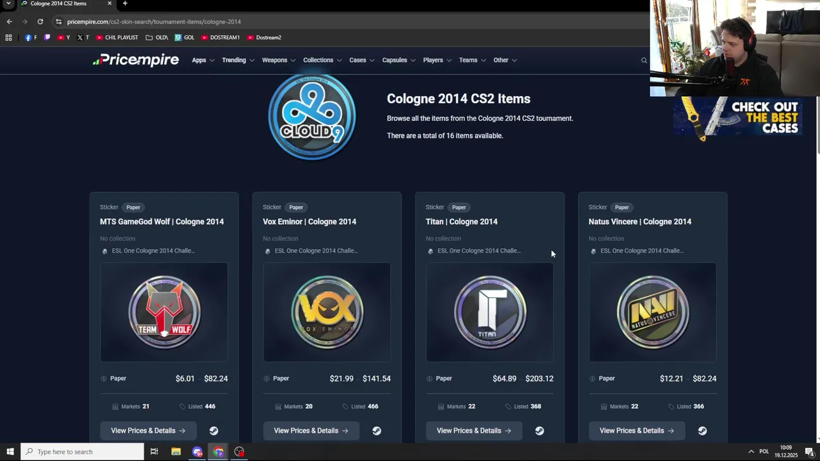This screenshot has width=820, height=461.
Task: Open a new browser tab with plus icon
Action: pyautogui.click(x=125, y=3)
